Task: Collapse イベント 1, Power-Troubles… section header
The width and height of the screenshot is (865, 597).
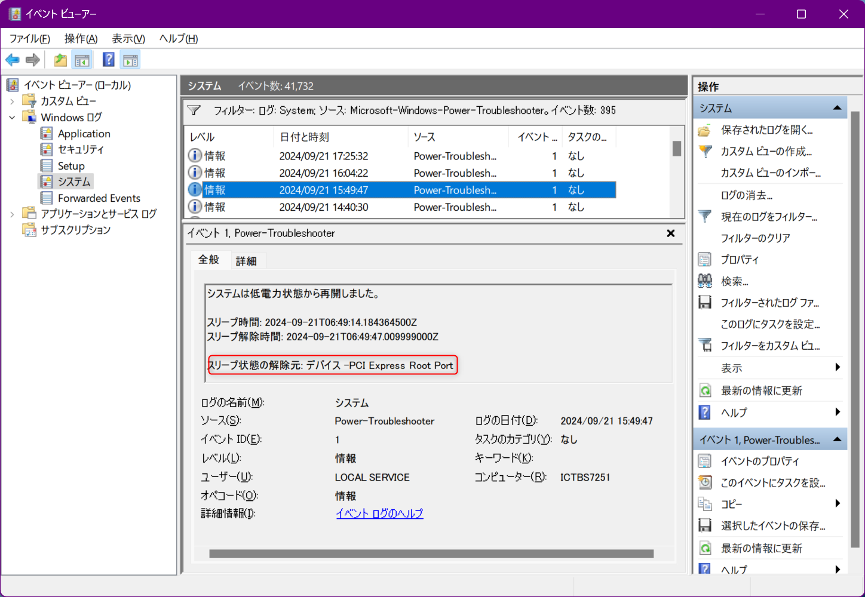Action: 837,439
